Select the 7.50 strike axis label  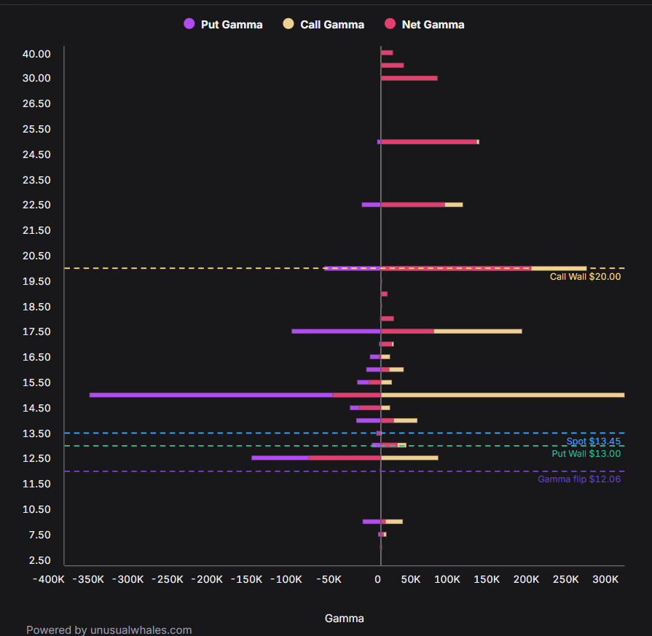[x=40, y=535]
